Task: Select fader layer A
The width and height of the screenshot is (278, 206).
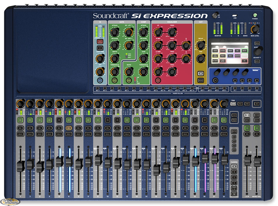Action: [x=234, y=166]
